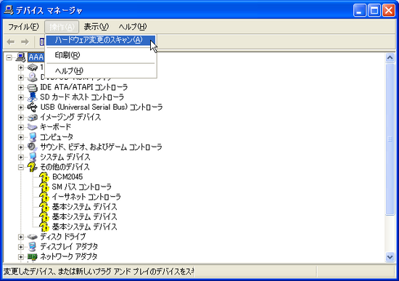Choose ハードウェア変更のスキャン(A) menu entry
399x281 pixels.
(101, 40)
